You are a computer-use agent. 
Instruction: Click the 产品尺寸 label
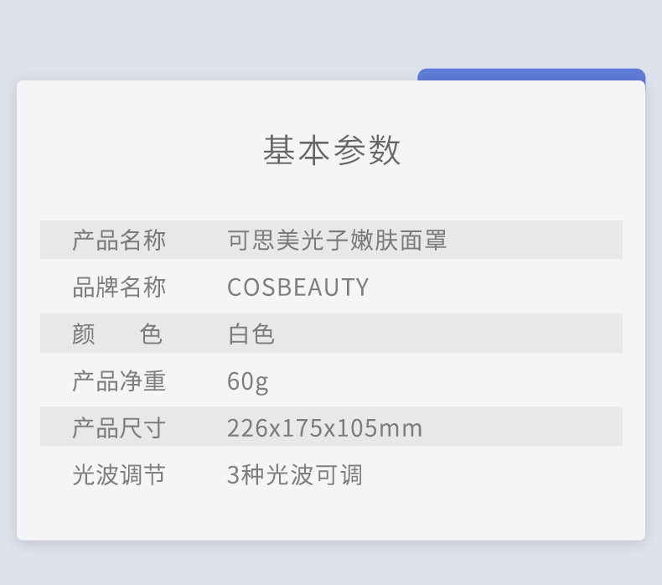[x=119, y=428]
